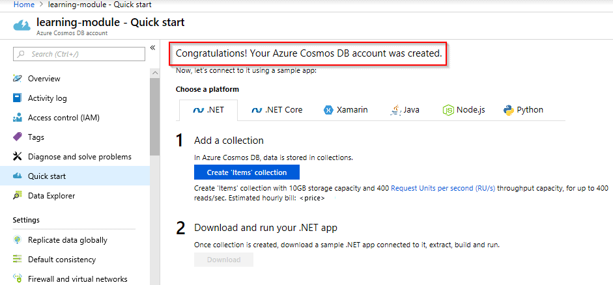Click Firewall and virtual networks icon

click(18, 279)
